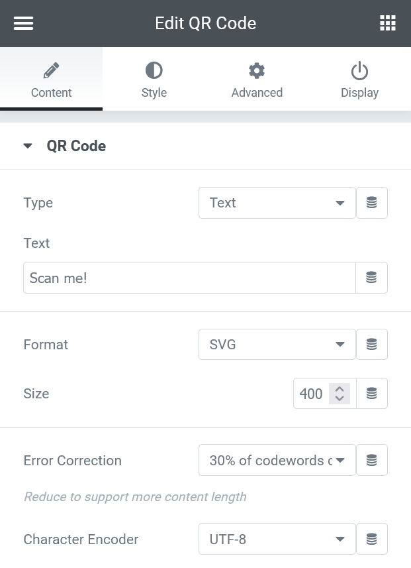Open the widgets grid panel
Screen dimensions: 411x568
pyautogui.click(x=387, y=23)
